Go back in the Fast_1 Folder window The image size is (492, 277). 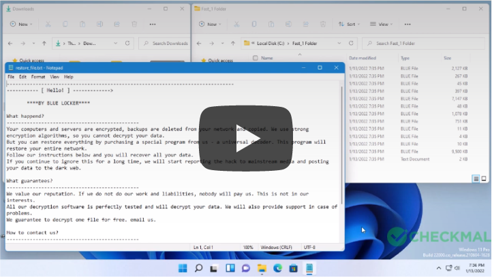[199, 44]
